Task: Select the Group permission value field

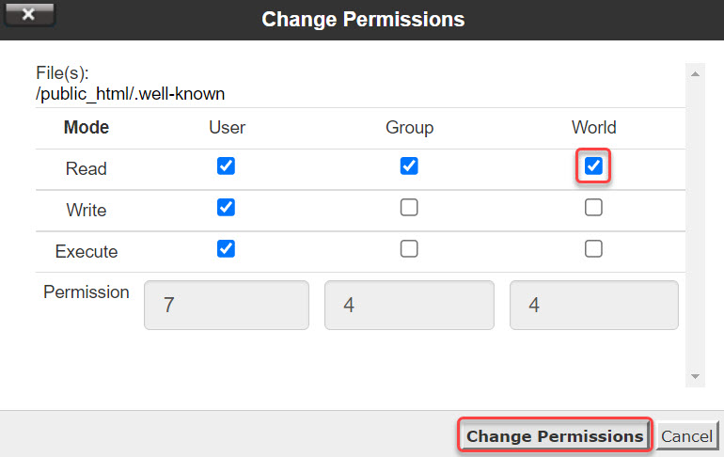Action: (x=409, y=305)
